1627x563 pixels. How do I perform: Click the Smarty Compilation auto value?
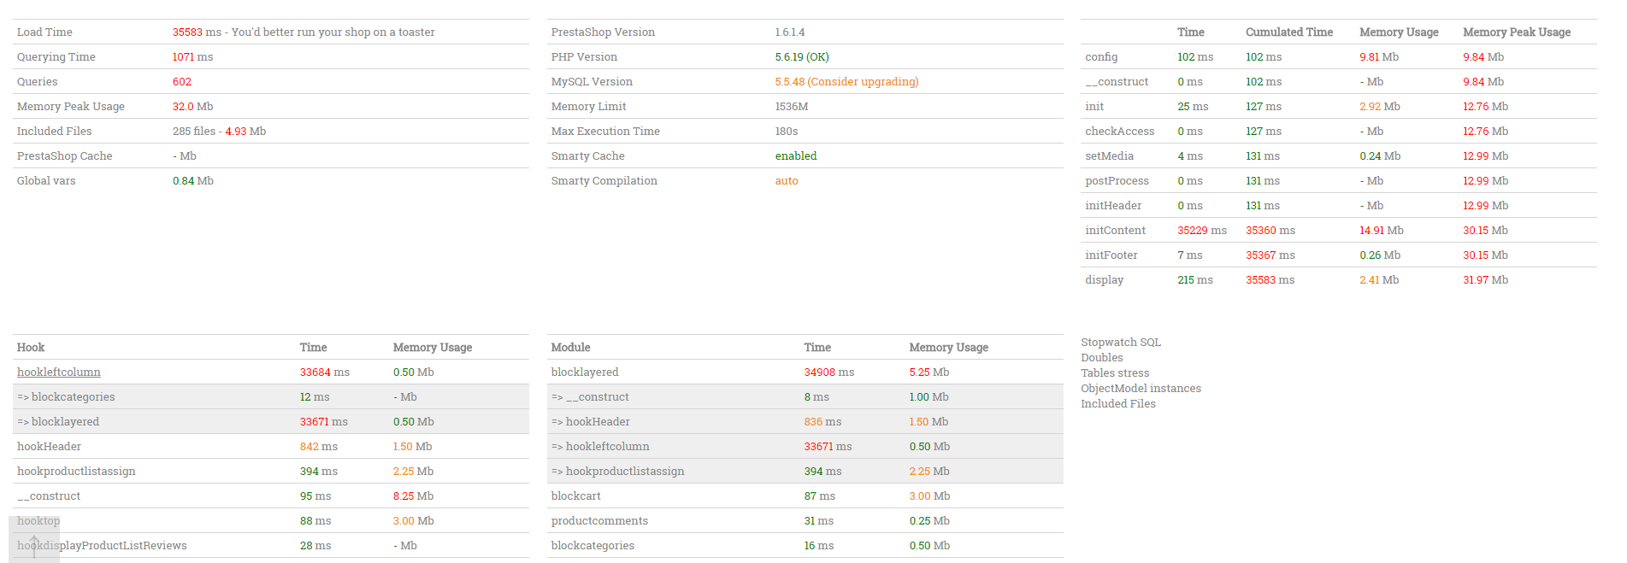tap(787, 181)
